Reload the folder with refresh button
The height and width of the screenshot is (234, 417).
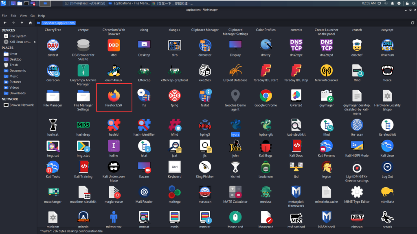click(413, 23)
